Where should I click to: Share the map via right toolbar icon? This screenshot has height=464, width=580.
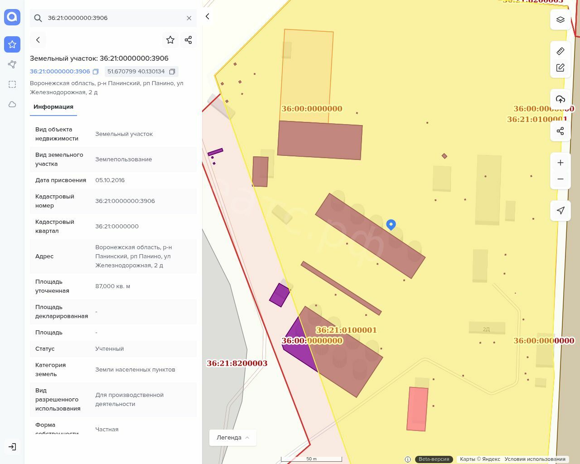(x=560, y=131)
